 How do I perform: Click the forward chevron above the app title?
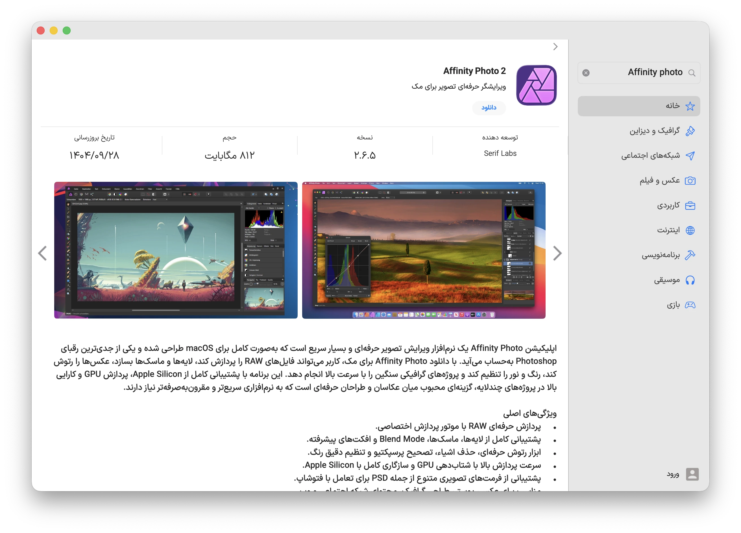pos(555,47)
